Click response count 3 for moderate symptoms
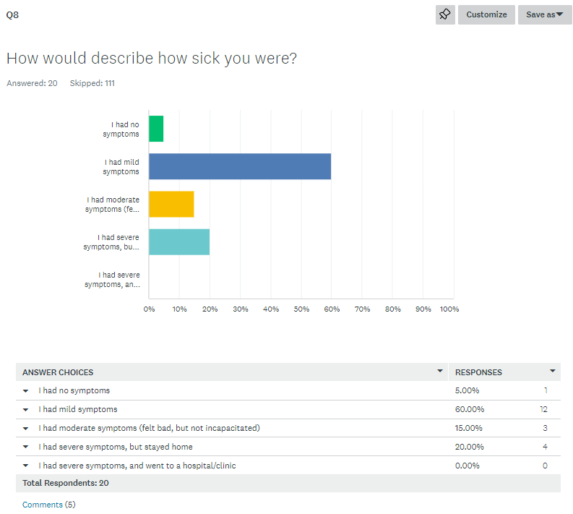Screen dimensions: 573x514 click(x=545, y=428)
